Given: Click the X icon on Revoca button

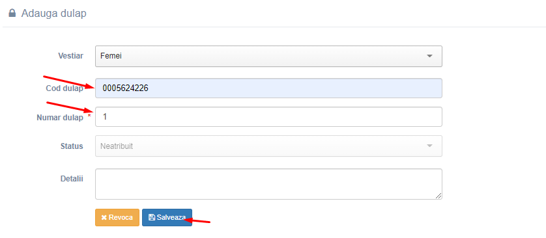Looking at the screenshot, I should pos(104,217).
